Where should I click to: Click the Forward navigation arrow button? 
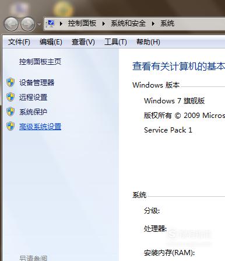pyautogui.click(x=28, y=24)
